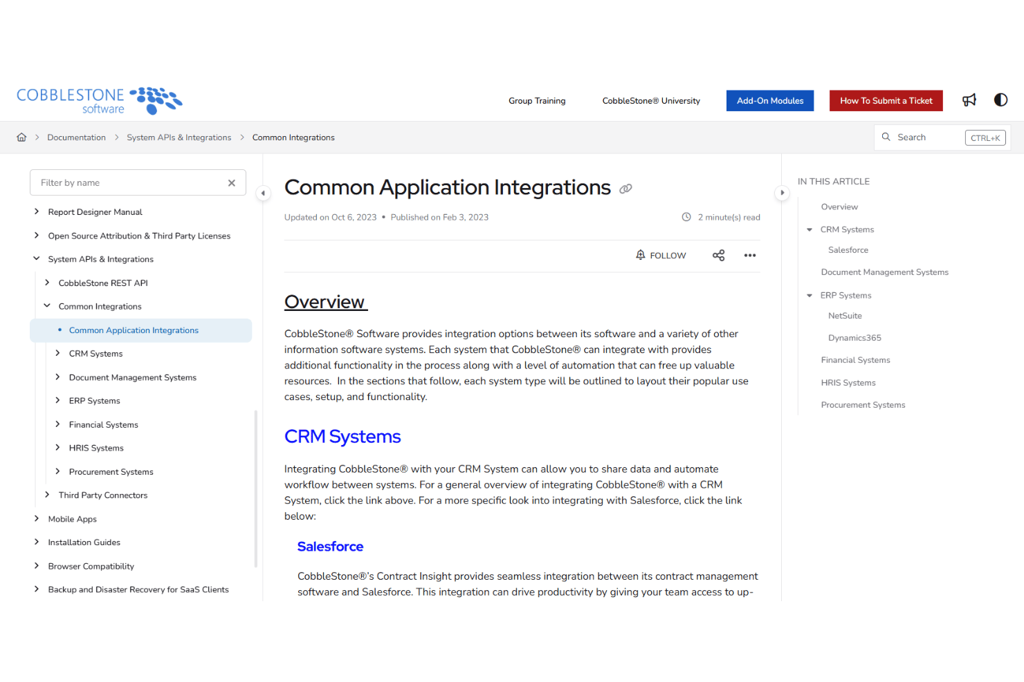Go to Documentation breadcrumb

77,138
